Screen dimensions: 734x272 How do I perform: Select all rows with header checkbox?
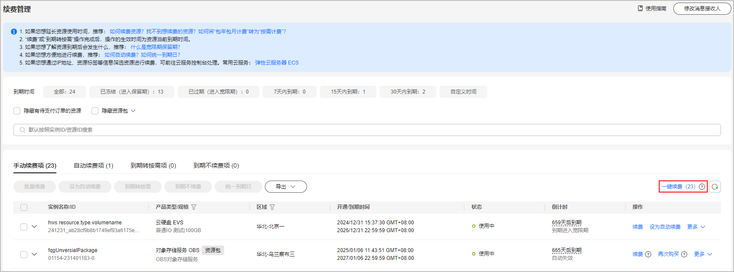pyautogui.click(x=24, y=207)
